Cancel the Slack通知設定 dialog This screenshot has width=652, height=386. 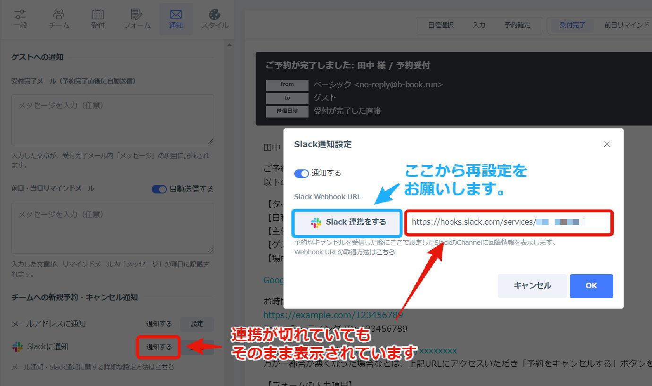point(532,286)
